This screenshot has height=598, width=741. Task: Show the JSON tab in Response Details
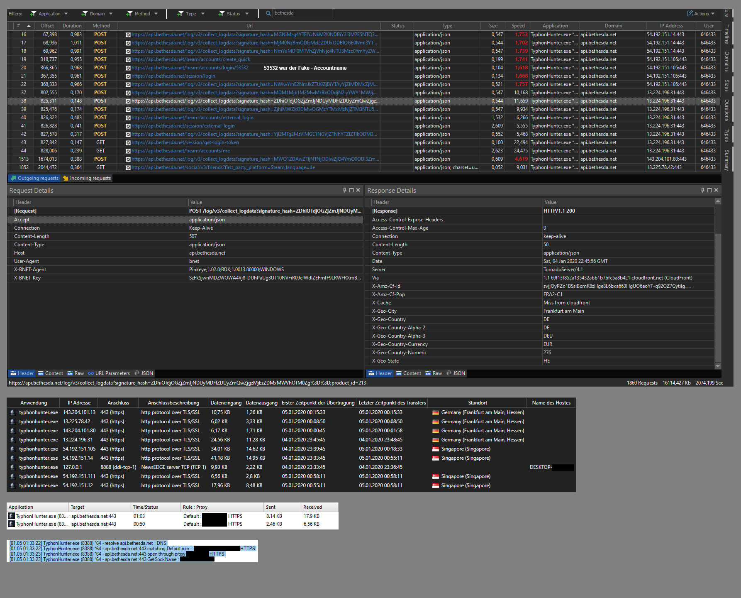tap(456, 373)
